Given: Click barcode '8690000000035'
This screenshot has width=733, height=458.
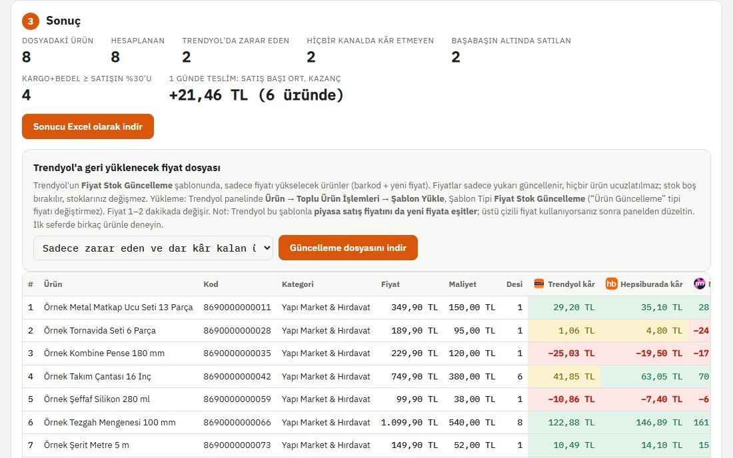Looking at the screenshot, I should click(237, 353).
